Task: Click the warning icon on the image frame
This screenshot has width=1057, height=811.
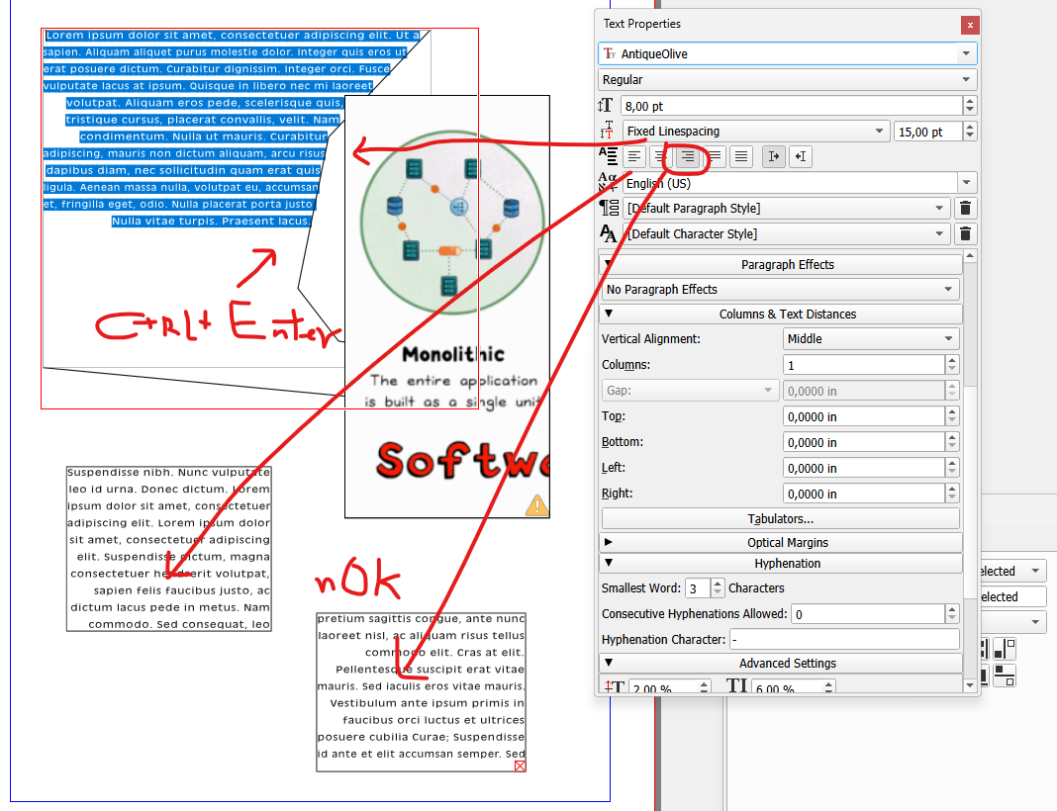Action: coord(536,505)
